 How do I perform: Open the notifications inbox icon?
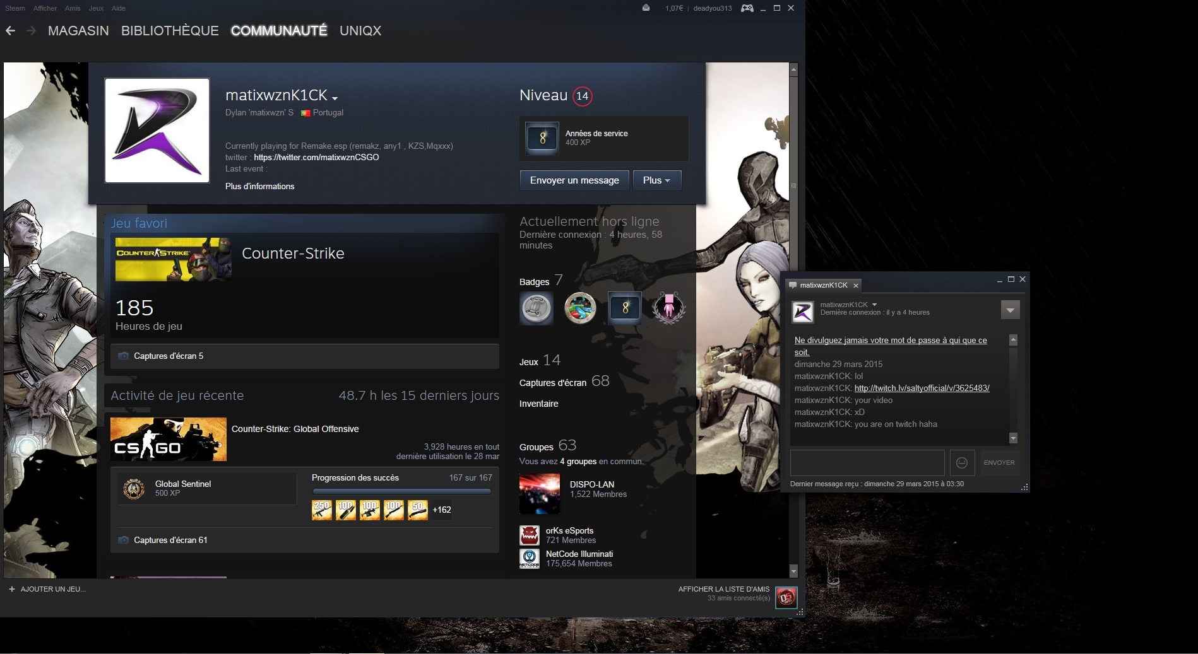(646, 8)
